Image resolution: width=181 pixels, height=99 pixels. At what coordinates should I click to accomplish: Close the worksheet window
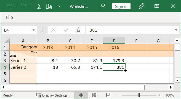pyautogui.click(x=173, y=6)
